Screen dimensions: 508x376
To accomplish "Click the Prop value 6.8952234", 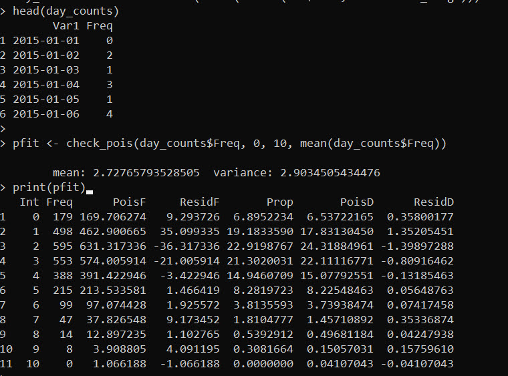I will point(263,217).
